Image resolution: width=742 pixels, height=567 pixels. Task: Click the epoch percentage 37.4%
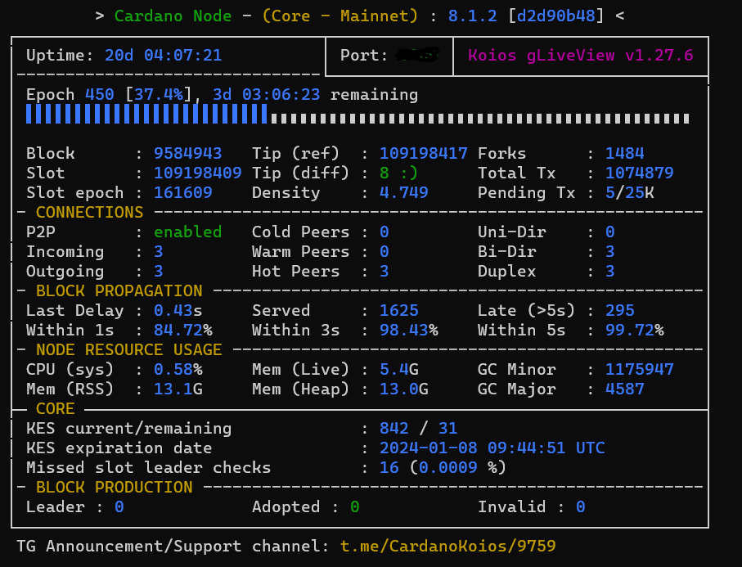point(159,95)
